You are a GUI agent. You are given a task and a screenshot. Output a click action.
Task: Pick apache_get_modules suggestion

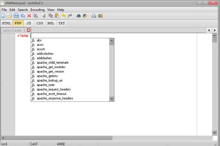(70, 67)
